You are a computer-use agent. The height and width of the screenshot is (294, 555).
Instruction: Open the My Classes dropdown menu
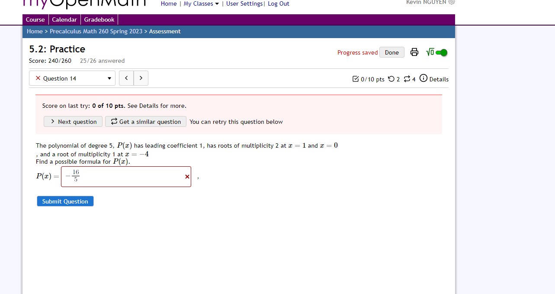pyautogui.click(x=199, y=3)
